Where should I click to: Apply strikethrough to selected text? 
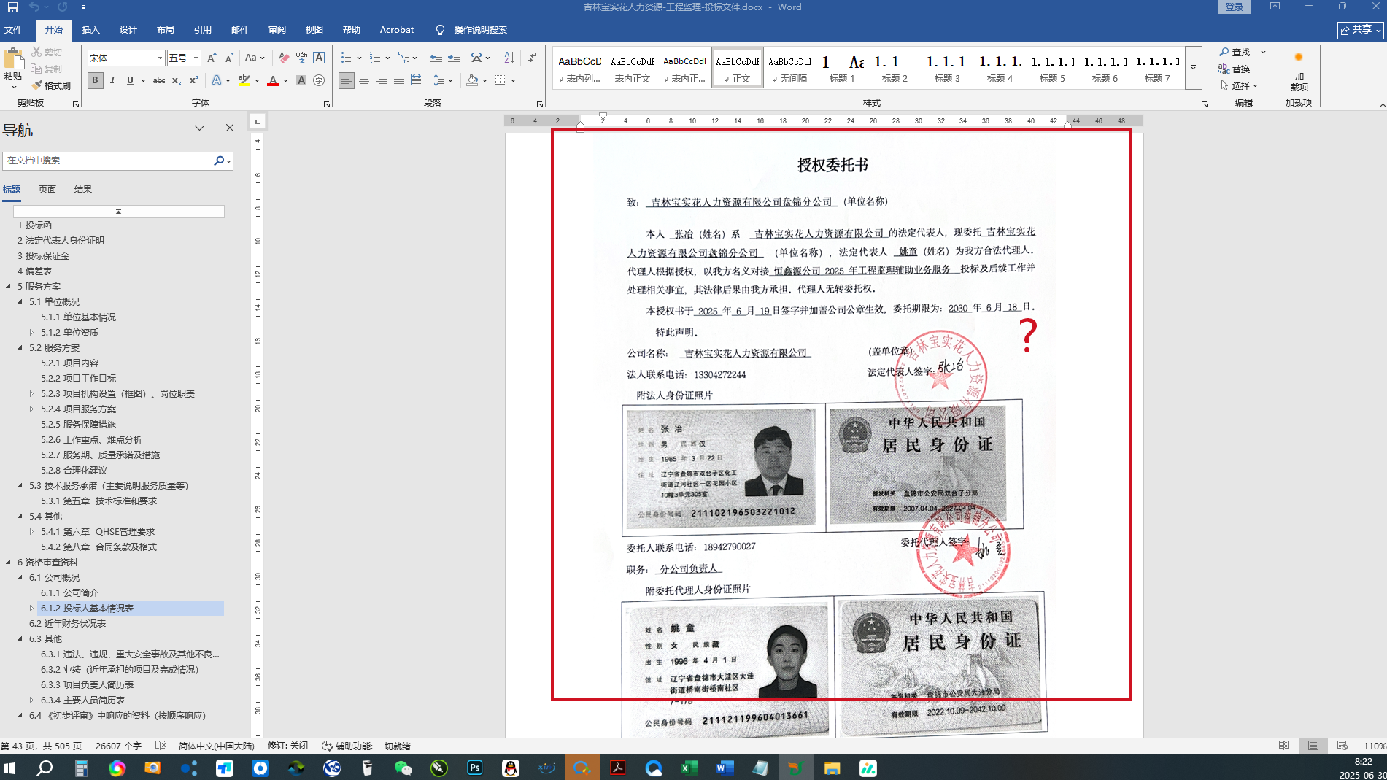(x=158, y=80)
